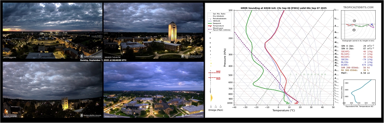
Task: Open the illuminated tower webcam view
Action: coord(154,30)
